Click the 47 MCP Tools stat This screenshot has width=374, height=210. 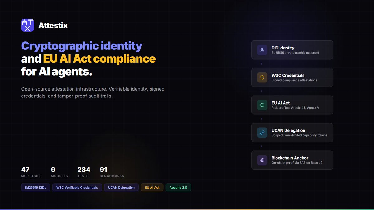tap(31, 172)
